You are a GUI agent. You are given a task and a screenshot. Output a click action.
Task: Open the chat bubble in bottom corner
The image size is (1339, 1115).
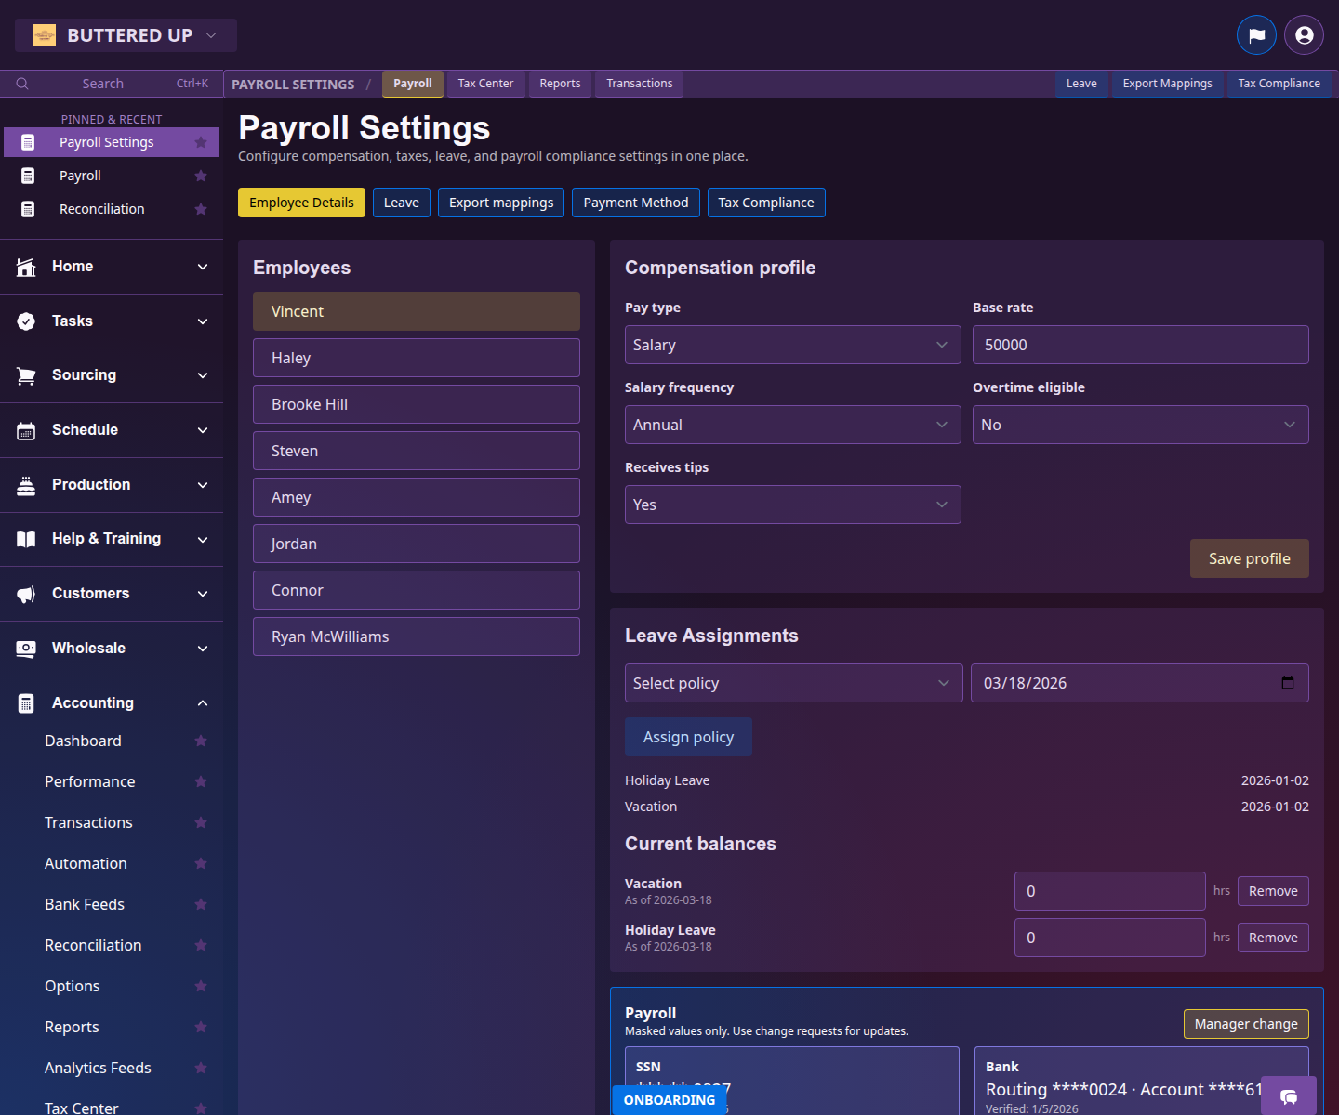(x=1290, y=1097)
